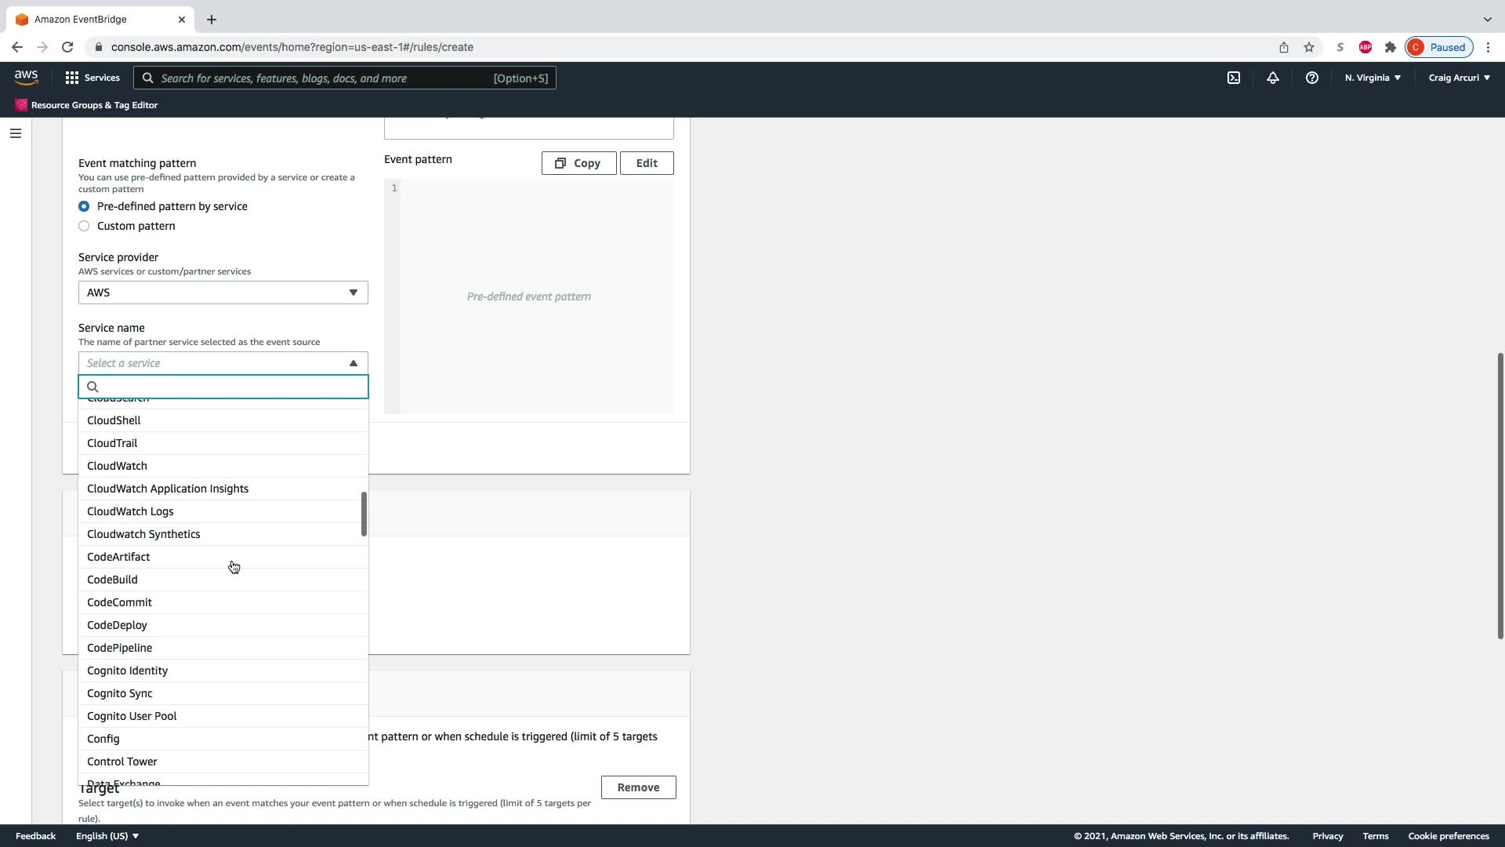Click the service list scrollbar thumb
Viewport: 1505px width, 847px height.
pyautogui.click(x=364, y=514)
